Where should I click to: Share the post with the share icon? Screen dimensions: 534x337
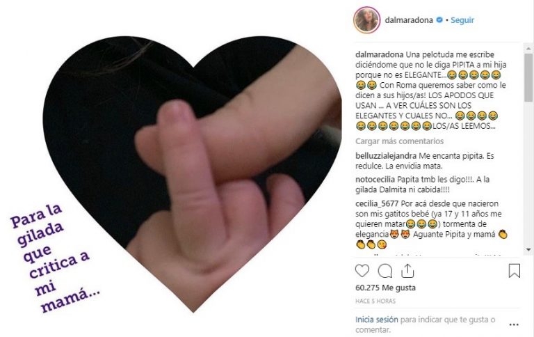click(x=407, y=271)
